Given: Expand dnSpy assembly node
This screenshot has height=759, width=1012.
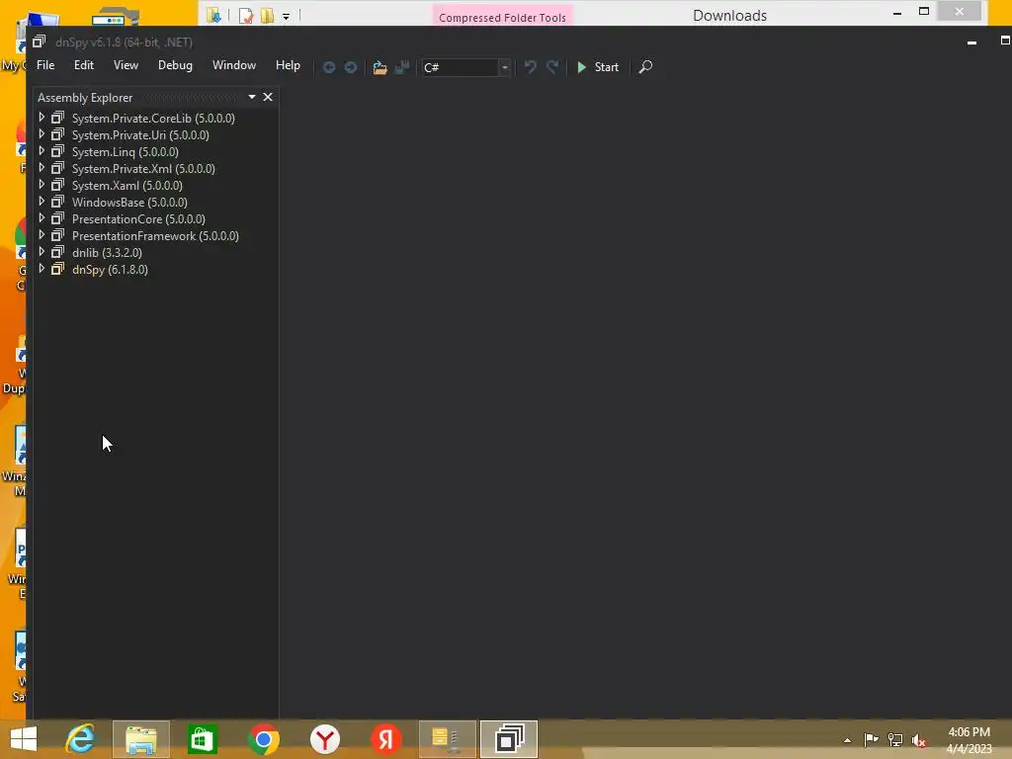Looking at the screenshot, I should click(42, 269).
